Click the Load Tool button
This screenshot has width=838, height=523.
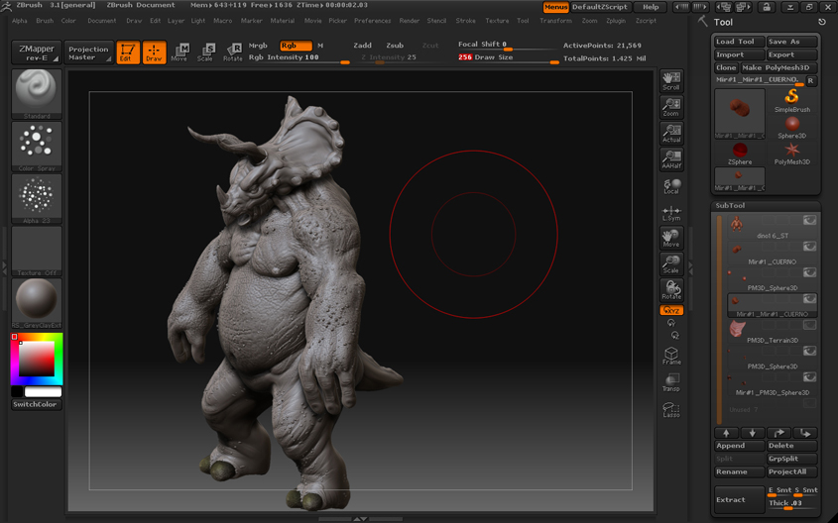pos(739,42)
